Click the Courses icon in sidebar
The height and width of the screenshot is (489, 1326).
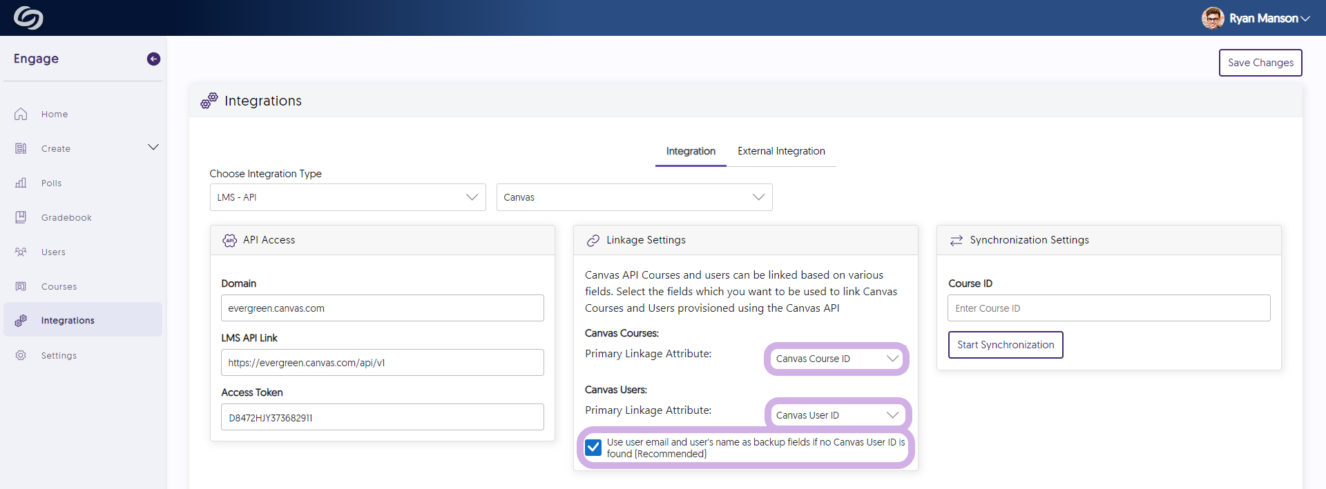point(21,286)
